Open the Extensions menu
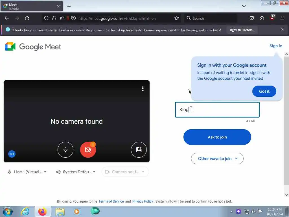This screenshot has width=289, height=217. 262,18
